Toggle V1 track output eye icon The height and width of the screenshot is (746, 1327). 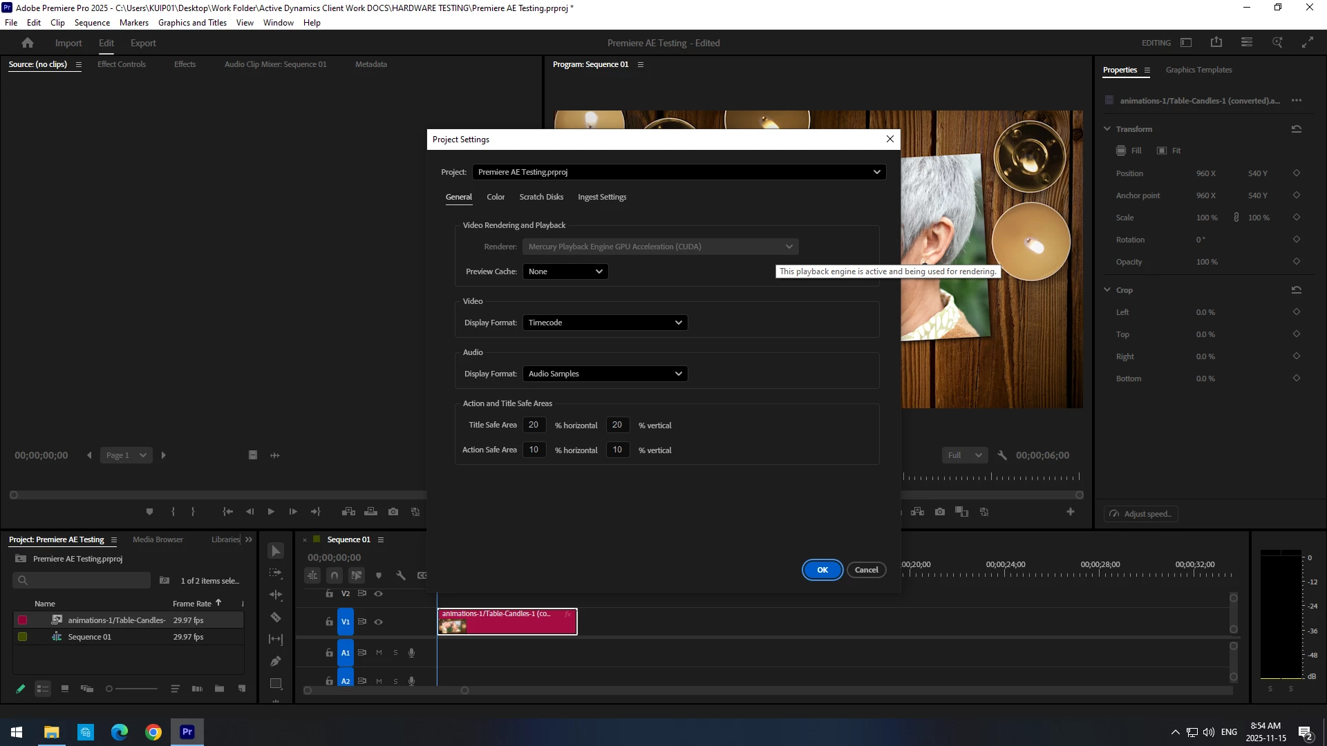coord(379,622)
